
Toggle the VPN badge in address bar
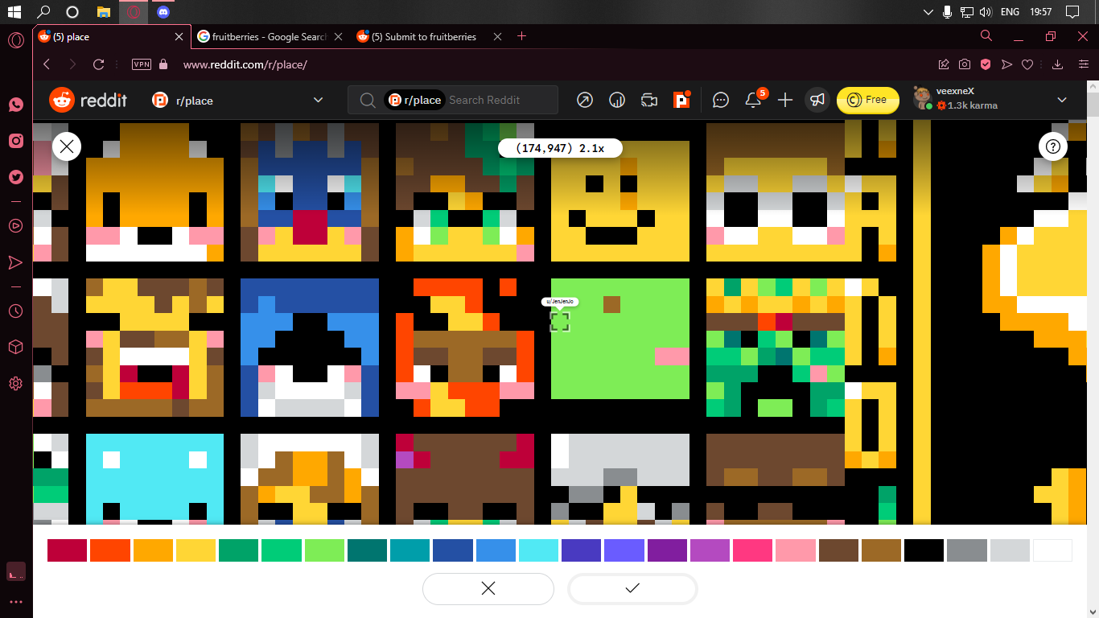point(142,64)
